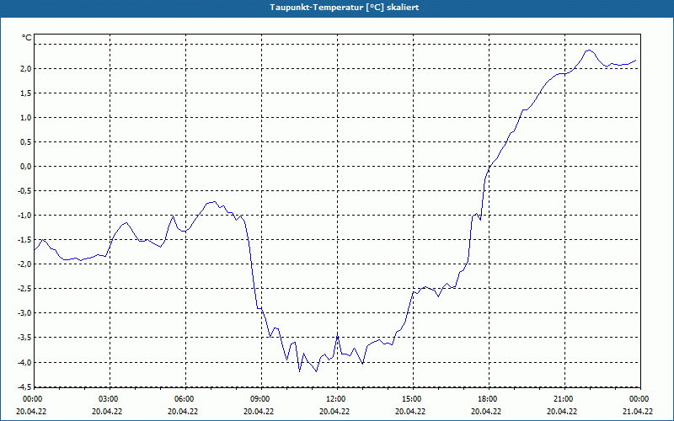Click the '-2,5' y-axis tick label

point(23,289)
